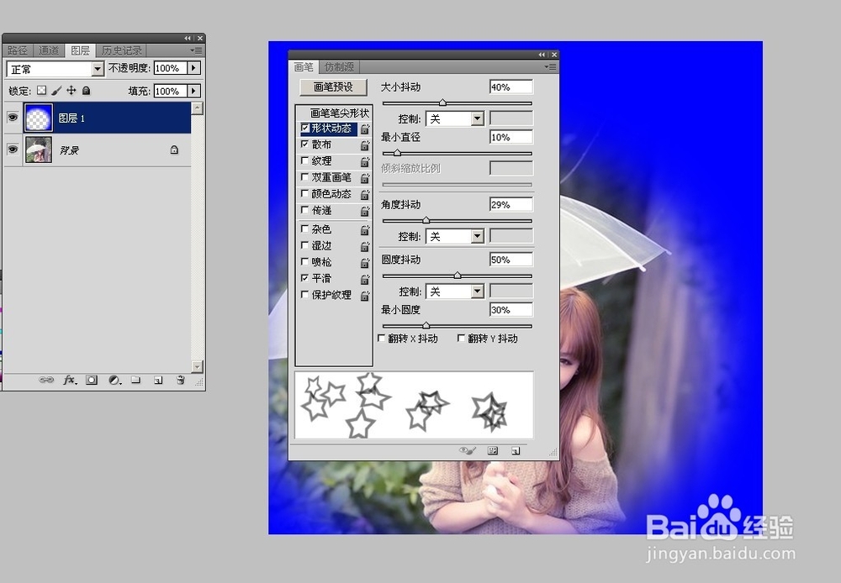Open the layer style fx menu
The height and width of the screenshot is (583, 841).
[70, 380]
